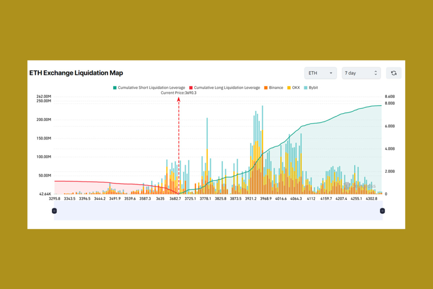Click the red arrowhead atop the dashed price line

(179, 99)
